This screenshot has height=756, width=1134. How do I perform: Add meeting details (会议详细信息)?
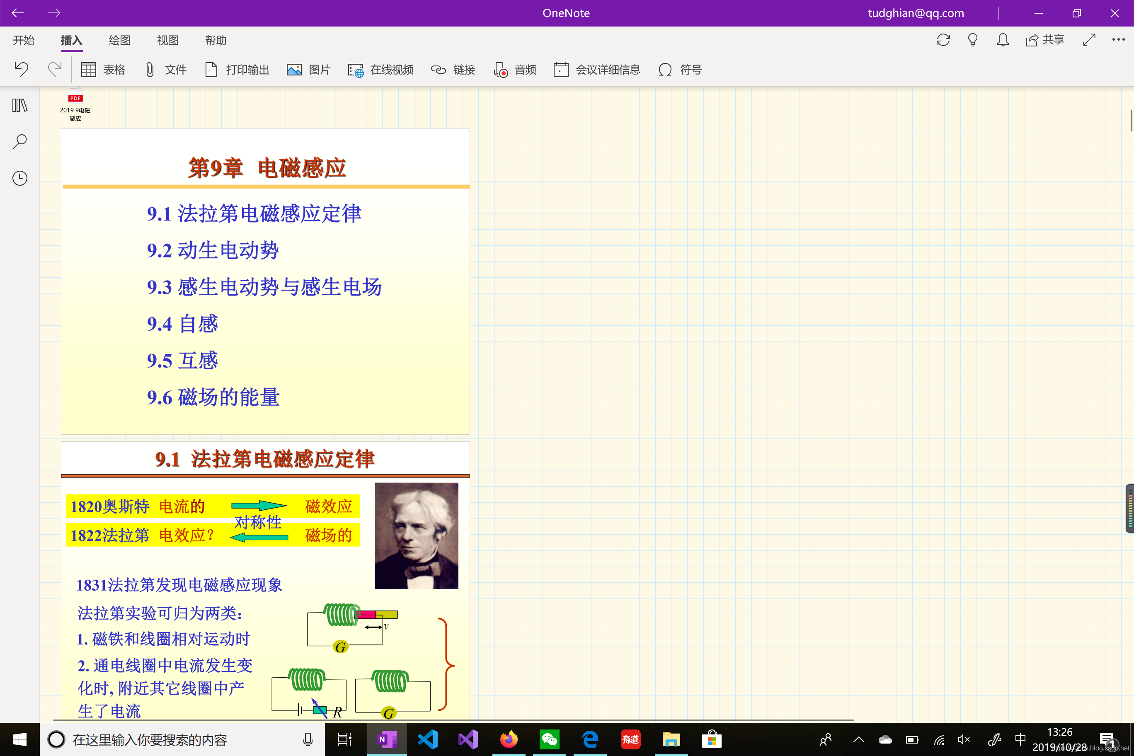click(x=596, y=70)
